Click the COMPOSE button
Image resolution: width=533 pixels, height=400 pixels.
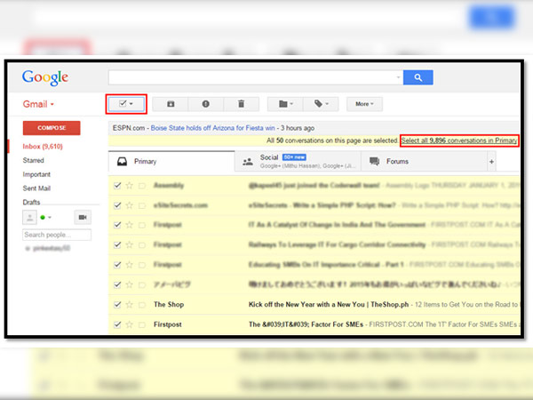[52, 128]
